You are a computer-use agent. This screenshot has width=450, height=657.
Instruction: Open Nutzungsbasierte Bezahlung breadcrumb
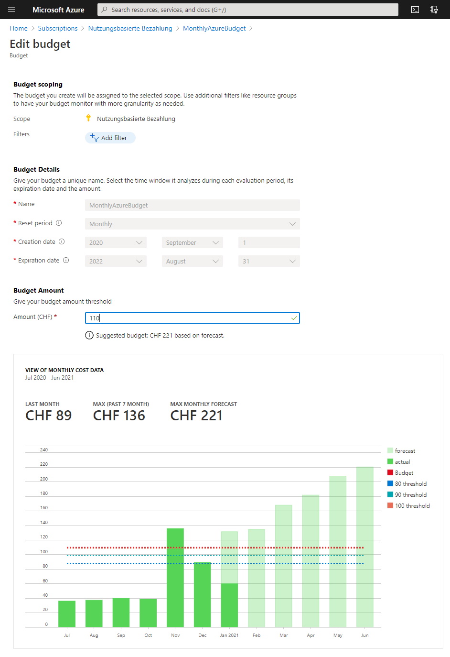[x=130, y=28]
